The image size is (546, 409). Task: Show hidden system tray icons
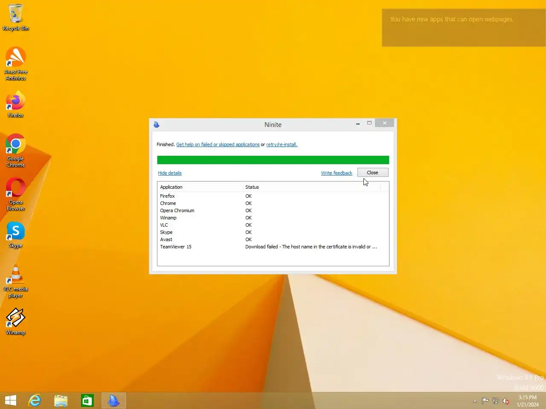tap(475, 401)
